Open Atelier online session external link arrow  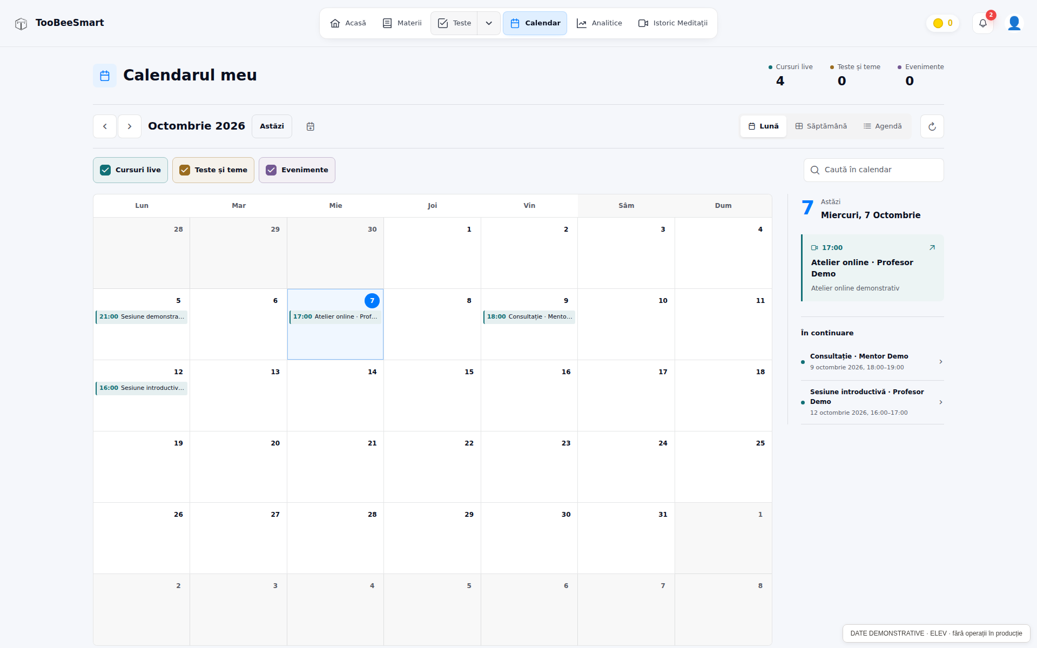pyautogui.click(x=932, y=248)
